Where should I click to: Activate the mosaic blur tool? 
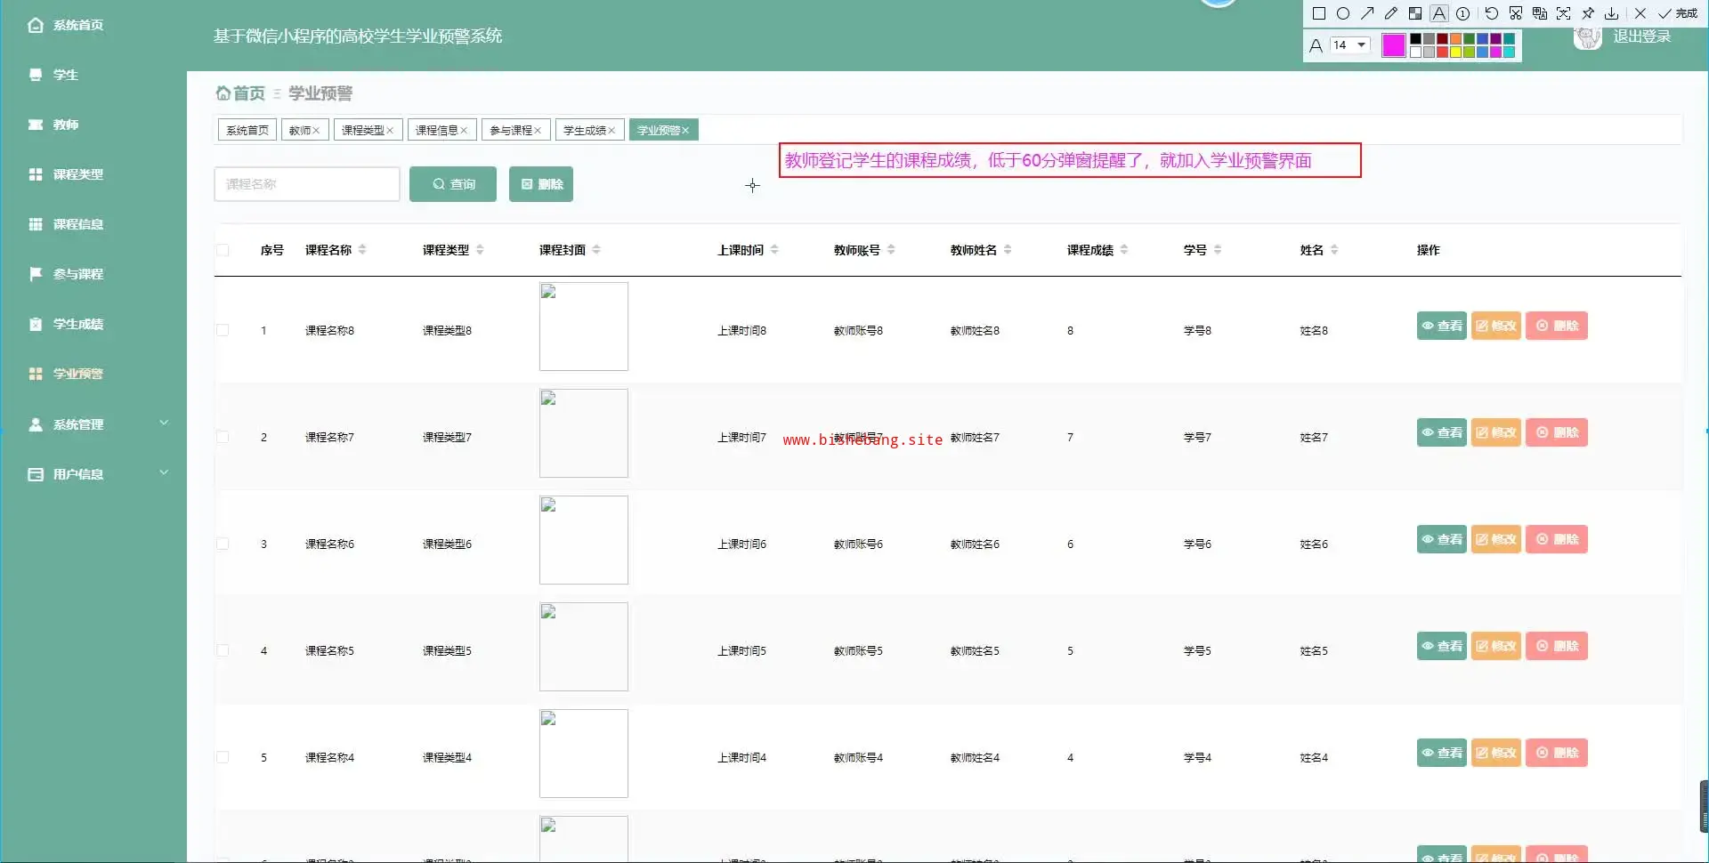pyautogui.click(x=1415, y=13)
